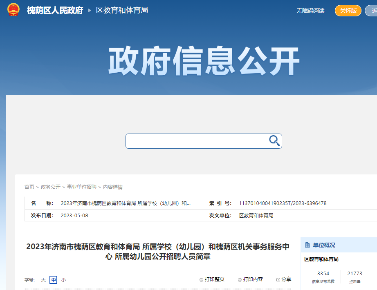
Task: Click the 政府信息公开 banner title
Action: 204,60
